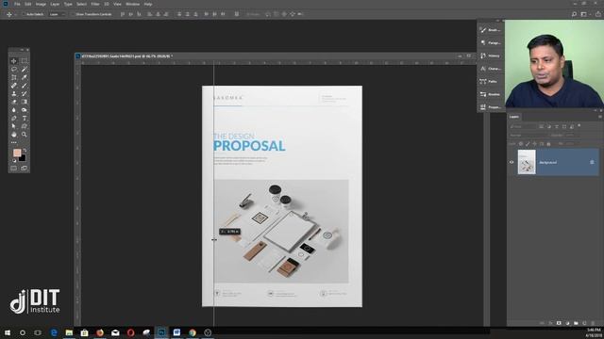Open the File menu
The height and width of the screenshot is (339, 604).
(17, 4)
